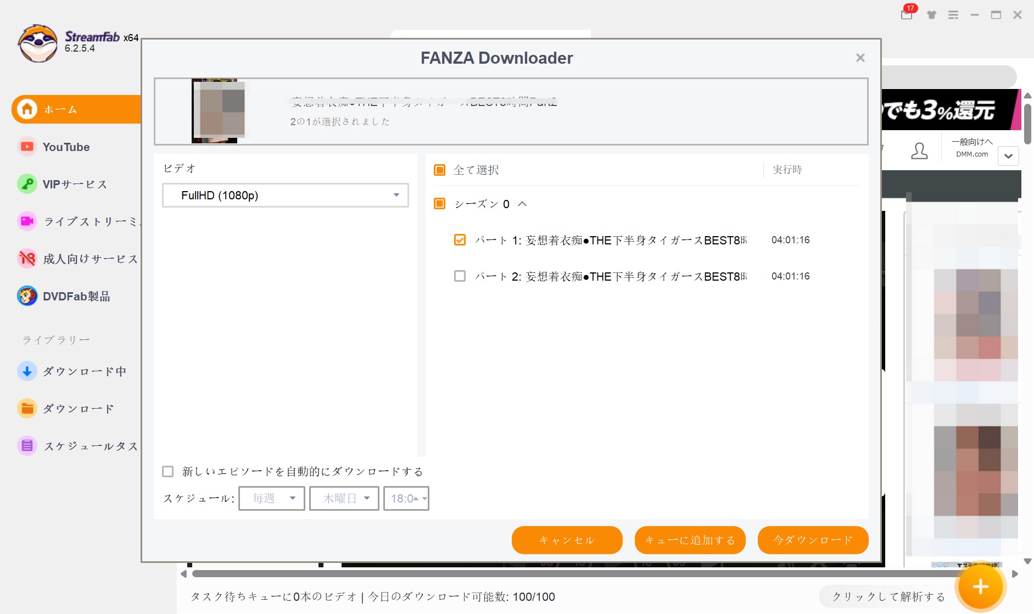The image size is (1034, 614).
Task: Click the DVDFab製品 icon
Action: point(27,296)
